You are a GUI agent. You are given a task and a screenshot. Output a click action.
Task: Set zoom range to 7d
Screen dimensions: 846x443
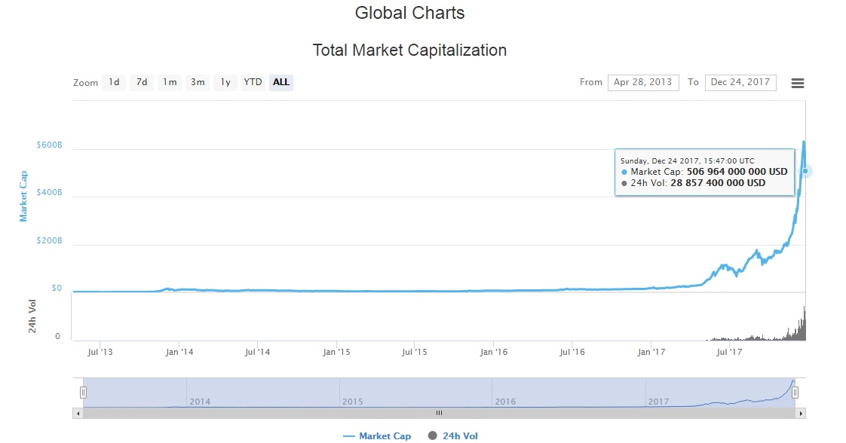[142, 82]
